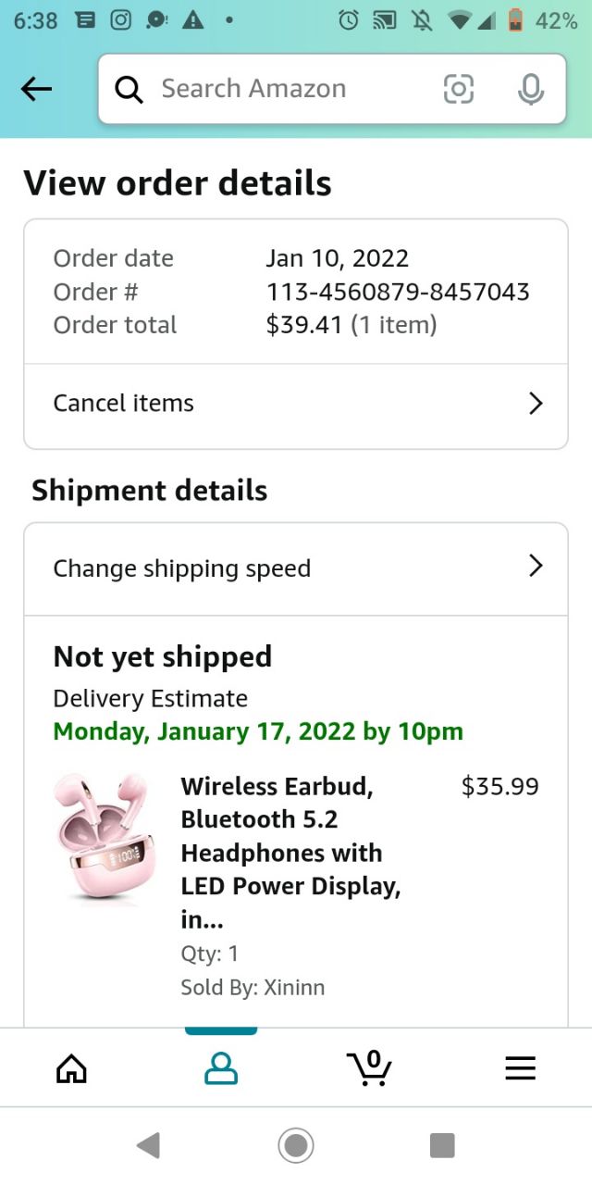592x1185 pixels.
Task: Tap the Monday delivery estimate text
Action: [x=258, y=731]
